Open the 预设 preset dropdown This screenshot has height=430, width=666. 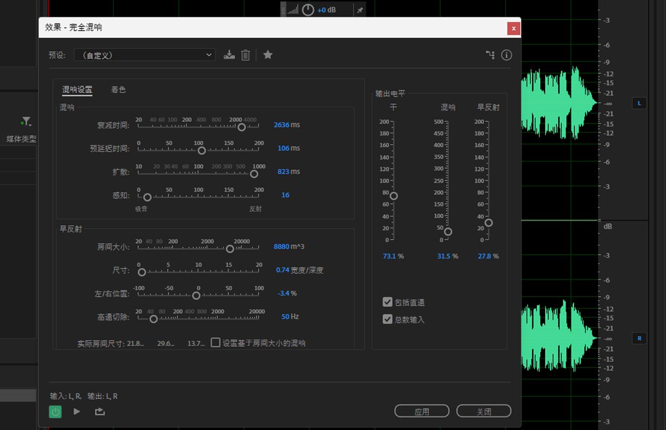click(x=145, y=55)
